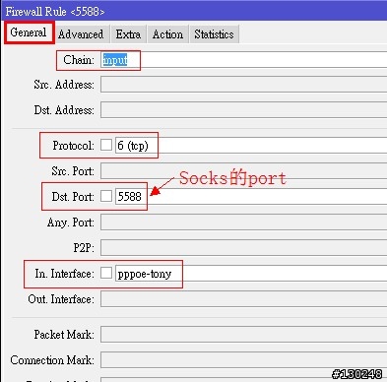Open the Advanced tab
Viewport: 387px width, 382px height.
(81, 34)
